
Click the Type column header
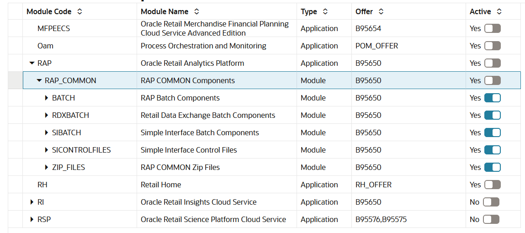coord(324,12)
